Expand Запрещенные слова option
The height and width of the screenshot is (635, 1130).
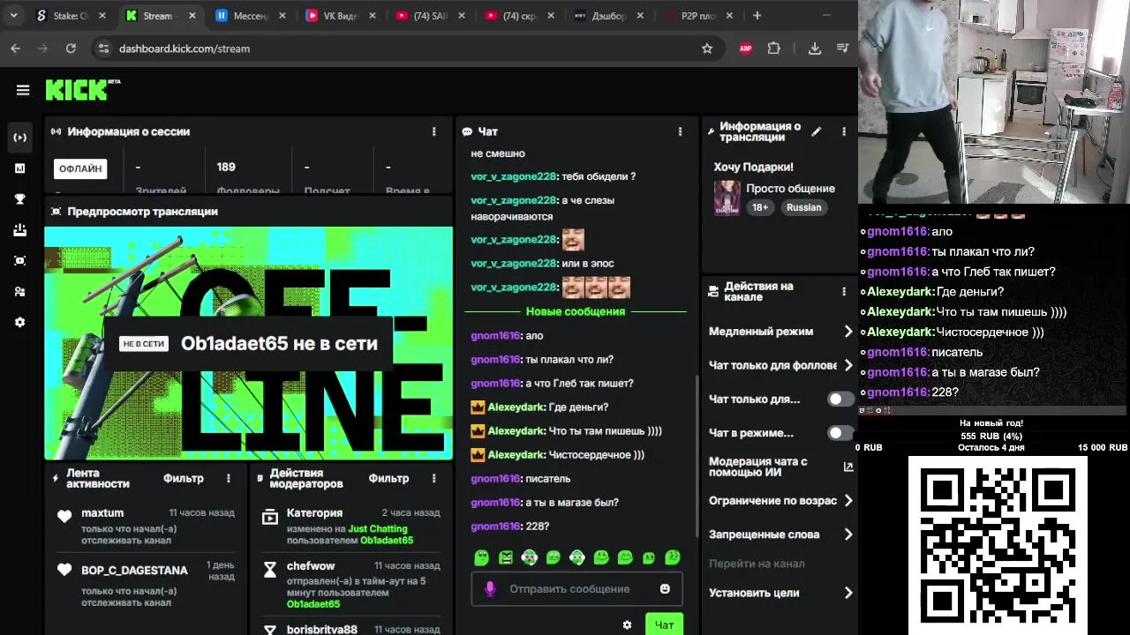pos(780,534)
